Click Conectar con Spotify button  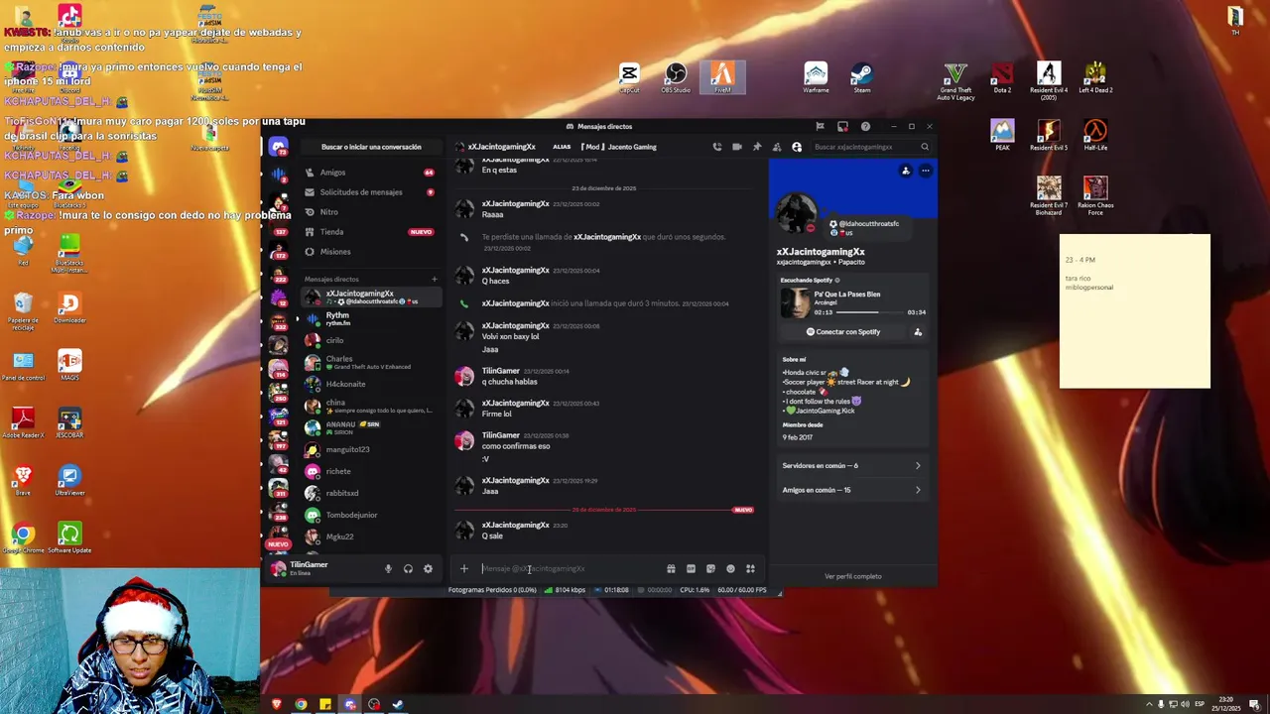point(842,332)
